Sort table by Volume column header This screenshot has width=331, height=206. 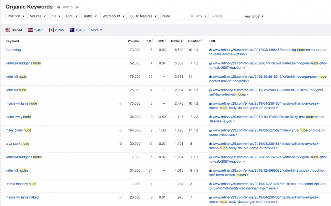pos(133,41)
